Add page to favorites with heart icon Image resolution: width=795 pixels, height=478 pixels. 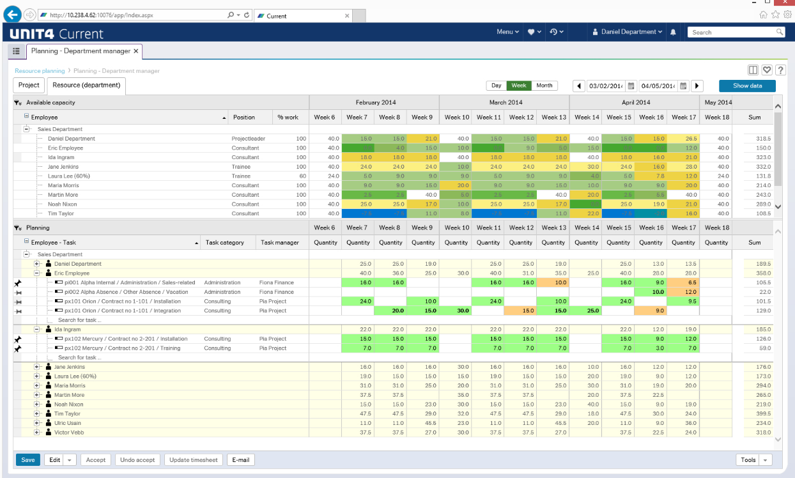[x=767, y=70]
